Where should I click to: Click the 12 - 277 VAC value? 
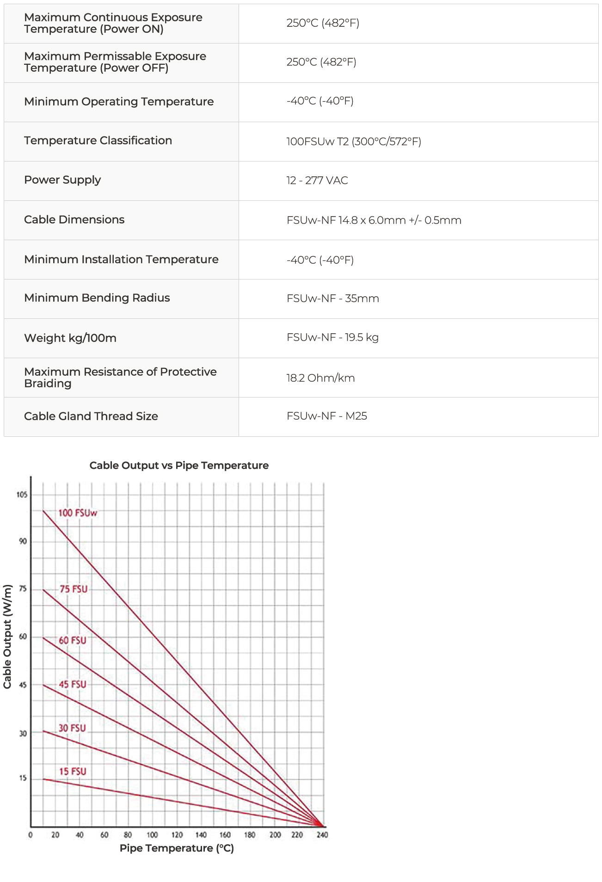point(317,180)
